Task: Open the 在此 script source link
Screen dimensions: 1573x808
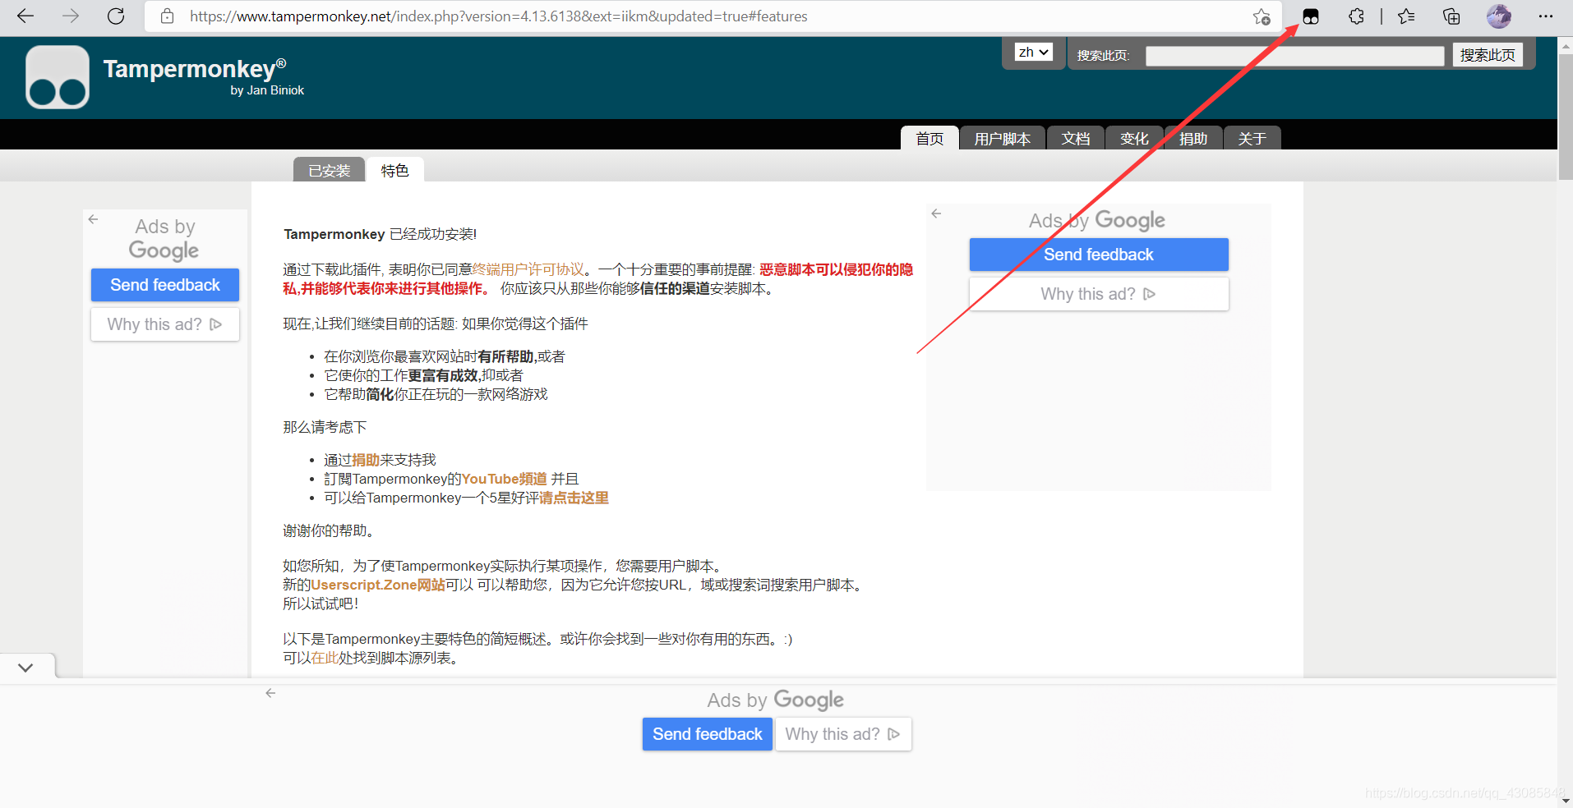Action: pos(325,658)
